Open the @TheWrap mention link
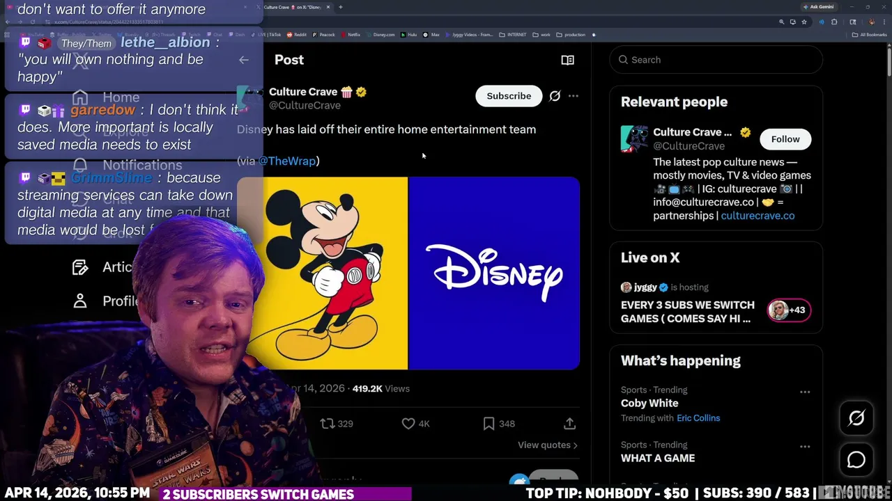This screenshot has width=892, height=501. tap(287, 161)
